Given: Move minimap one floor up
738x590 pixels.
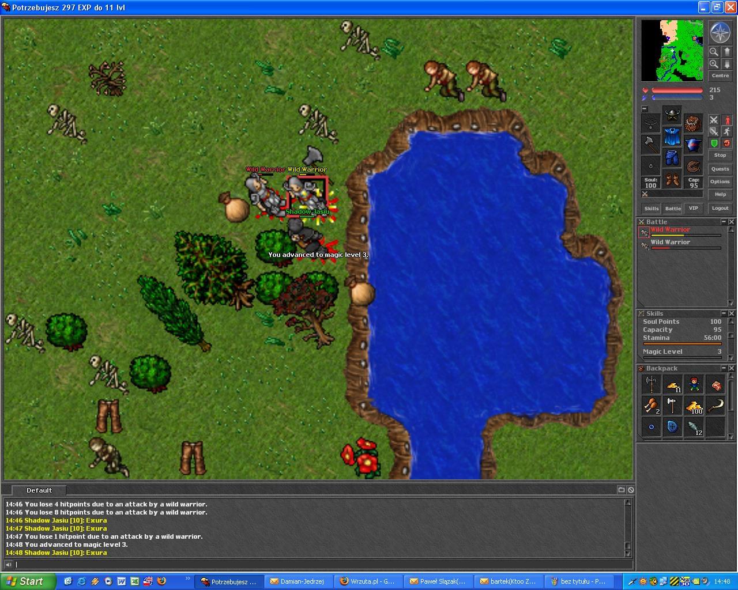Looking at the screenshot, I should [x=726, y=51].
